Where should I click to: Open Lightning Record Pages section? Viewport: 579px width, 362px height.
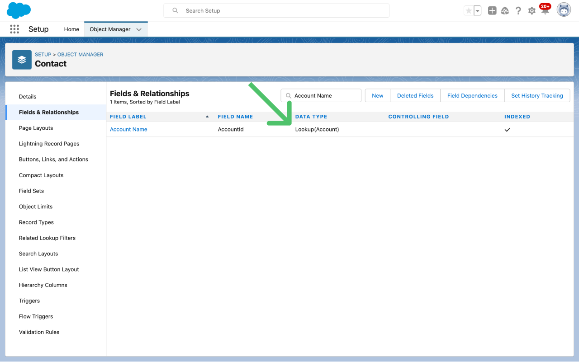pyautogui.click(x=49, y=144)
